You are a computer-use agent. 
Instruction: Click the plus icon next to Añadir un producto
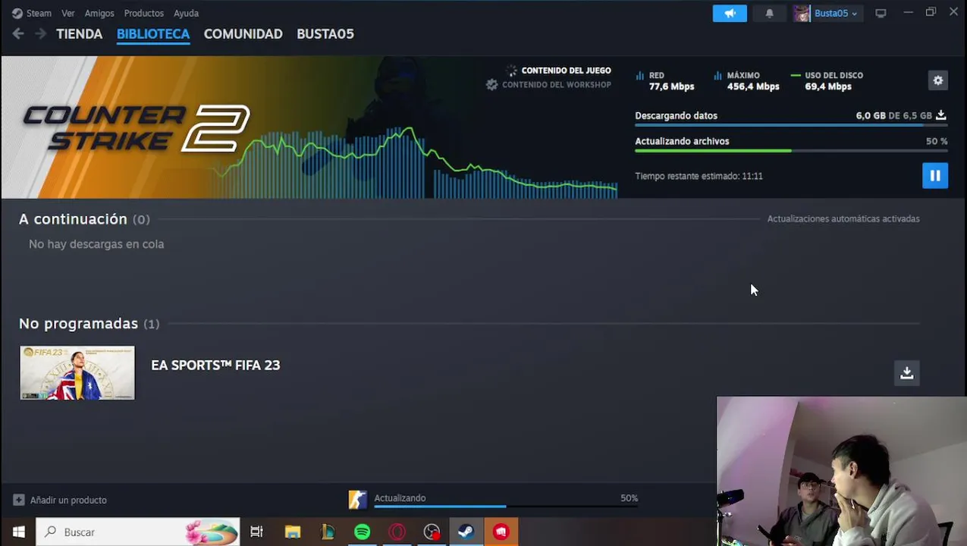tap(18, 500)
